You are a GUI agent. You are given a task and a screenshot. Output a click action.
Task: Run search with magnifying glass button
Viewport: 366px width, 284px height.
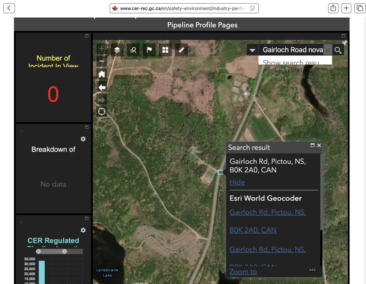pyautogui.click(x=338, y=50)
